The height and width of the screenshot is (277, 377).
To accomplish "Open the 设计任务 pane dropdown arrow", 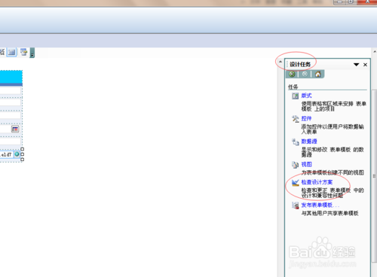I will 356,65.
